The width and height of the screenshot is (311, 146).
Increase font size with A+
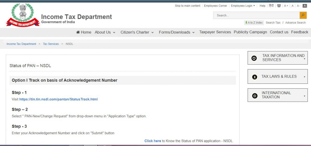(x=286, y=6)
